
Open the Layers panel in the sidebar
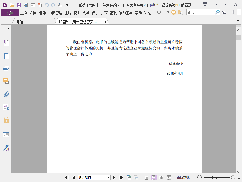coord(6,69)
